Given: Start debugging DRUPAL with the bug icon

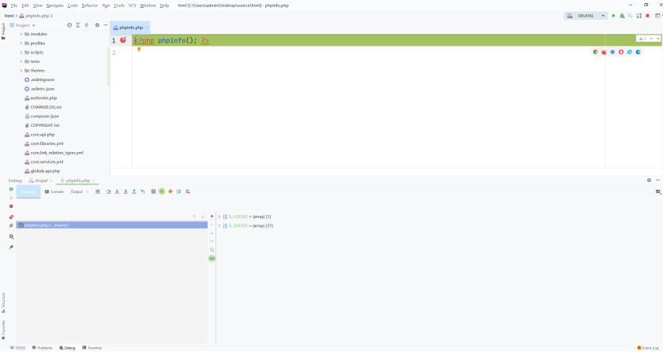Looking at the screenshot, I should (x=622, y=16).
